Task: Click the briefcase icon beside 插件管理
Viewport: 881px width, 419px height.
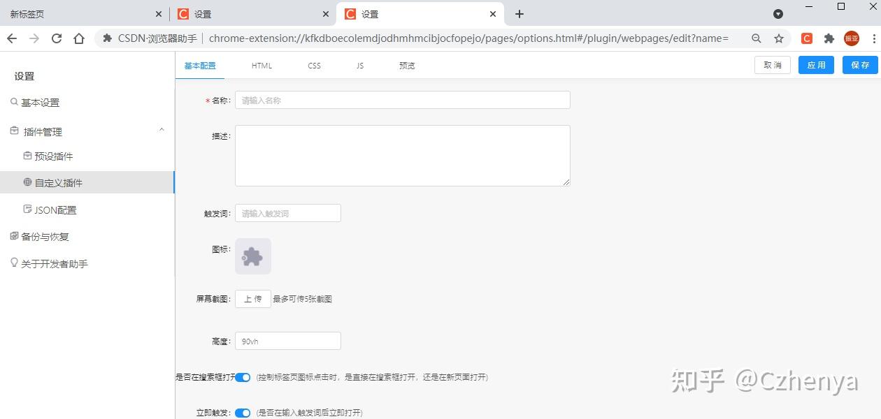Action: (x=15, y=131)
